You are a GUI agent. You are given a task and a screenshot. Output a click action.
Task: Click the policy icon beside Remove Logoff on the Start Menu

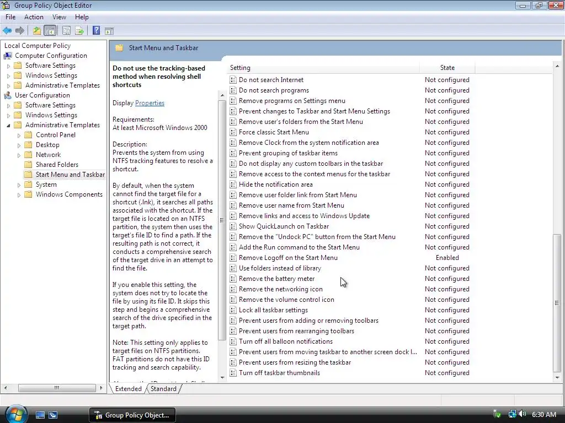coord(233,258)
